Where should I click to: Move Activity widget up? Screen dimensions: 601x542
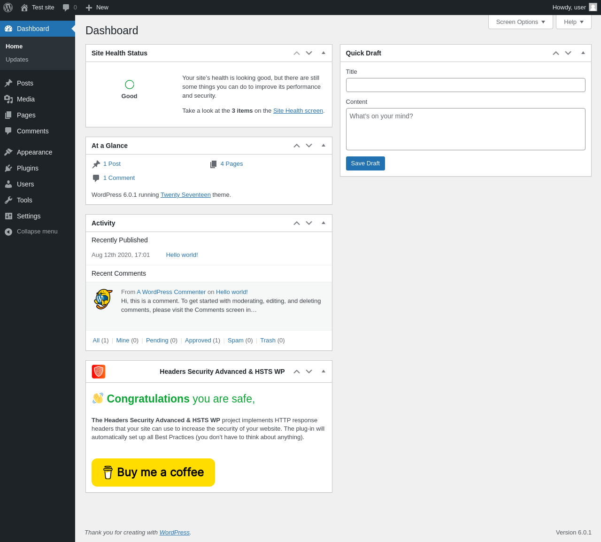point(297,223)
